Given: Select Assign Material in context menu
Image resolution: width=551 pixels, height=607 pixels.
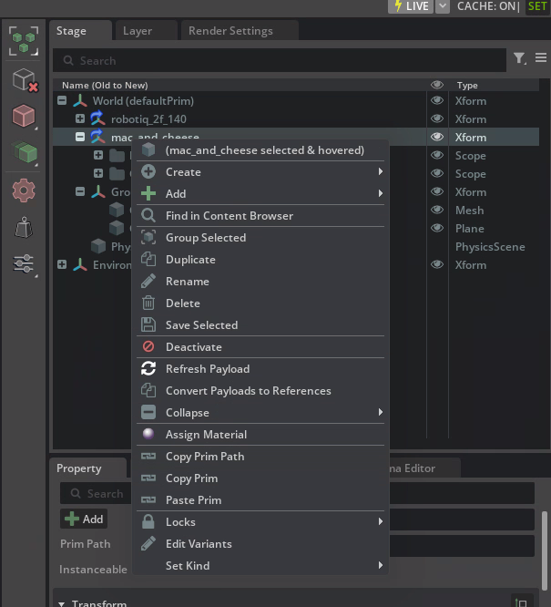Looking at the screenshot, I should point(206,435).
